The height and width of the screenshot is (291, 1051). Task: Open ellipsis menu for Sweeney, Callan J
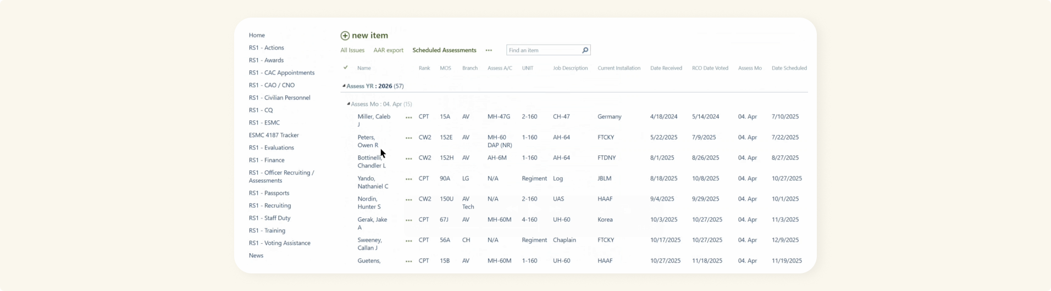click(408, 241)
